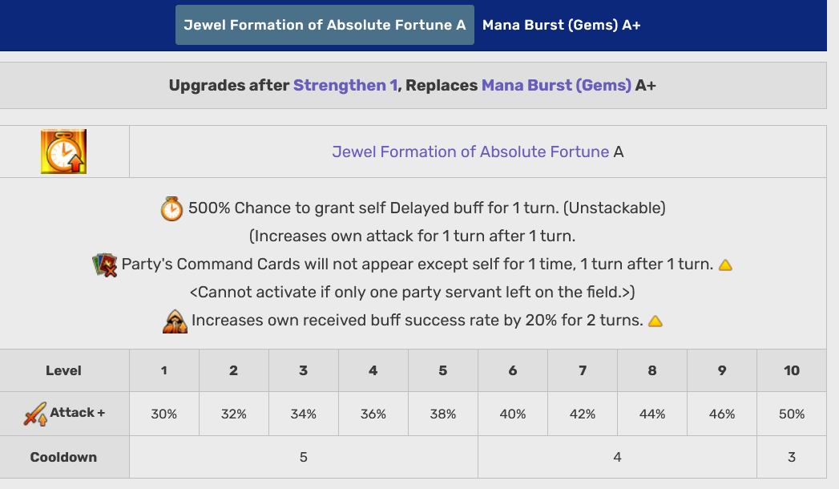Click the small Delayed buff stopwatch icon

(x=171, y=208)
